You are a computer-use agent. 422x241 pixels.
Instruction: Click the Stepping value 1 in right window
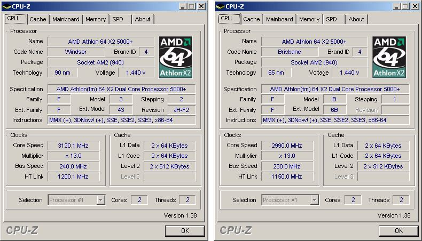point(395,99)
